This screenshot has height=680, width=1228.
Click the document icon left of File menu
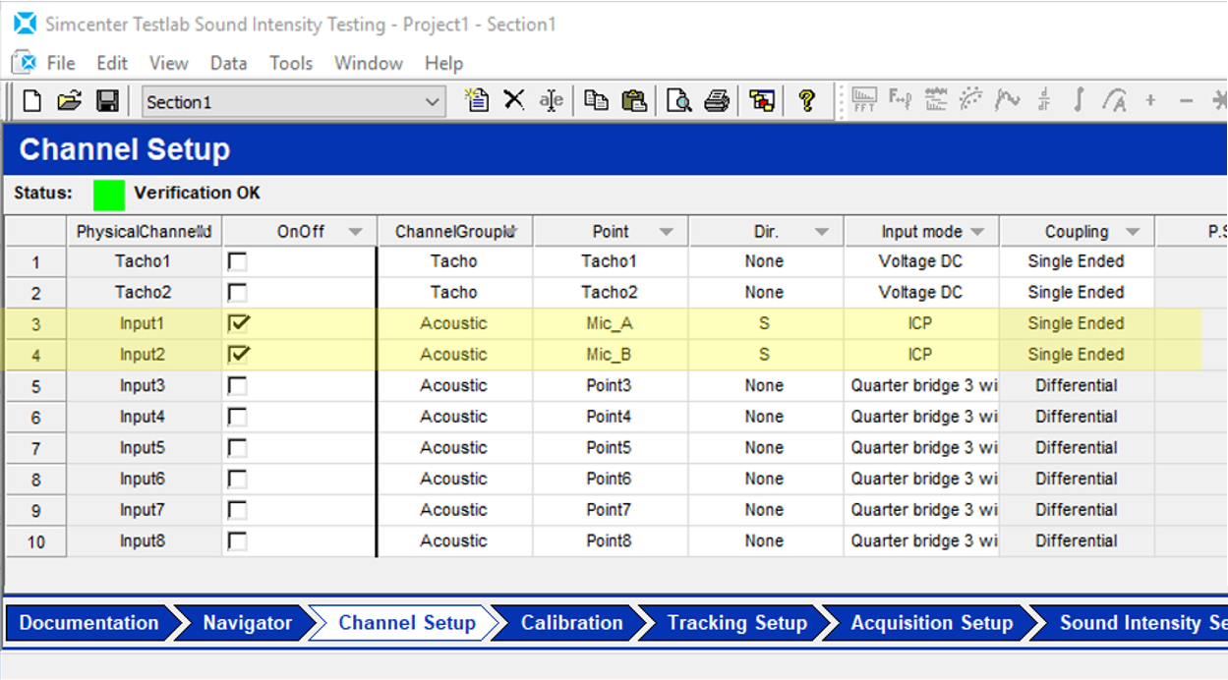click(24, 63)
